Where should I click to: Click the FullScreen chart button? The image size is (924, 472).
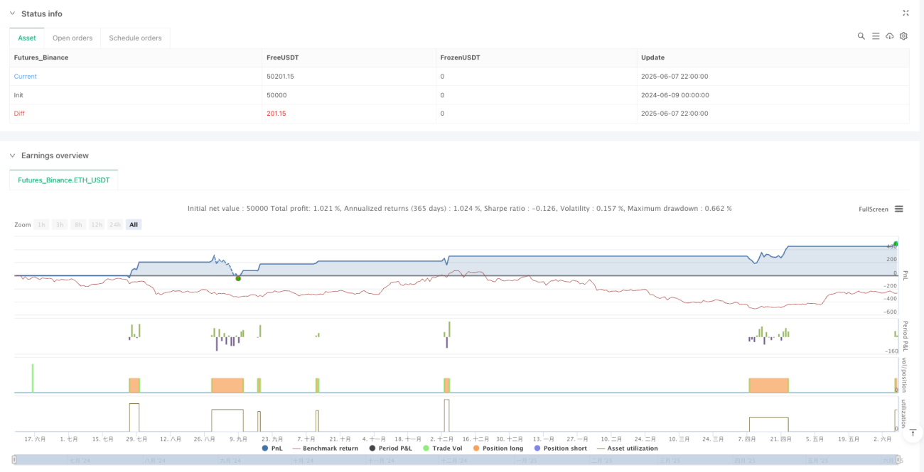pos(874,209)
